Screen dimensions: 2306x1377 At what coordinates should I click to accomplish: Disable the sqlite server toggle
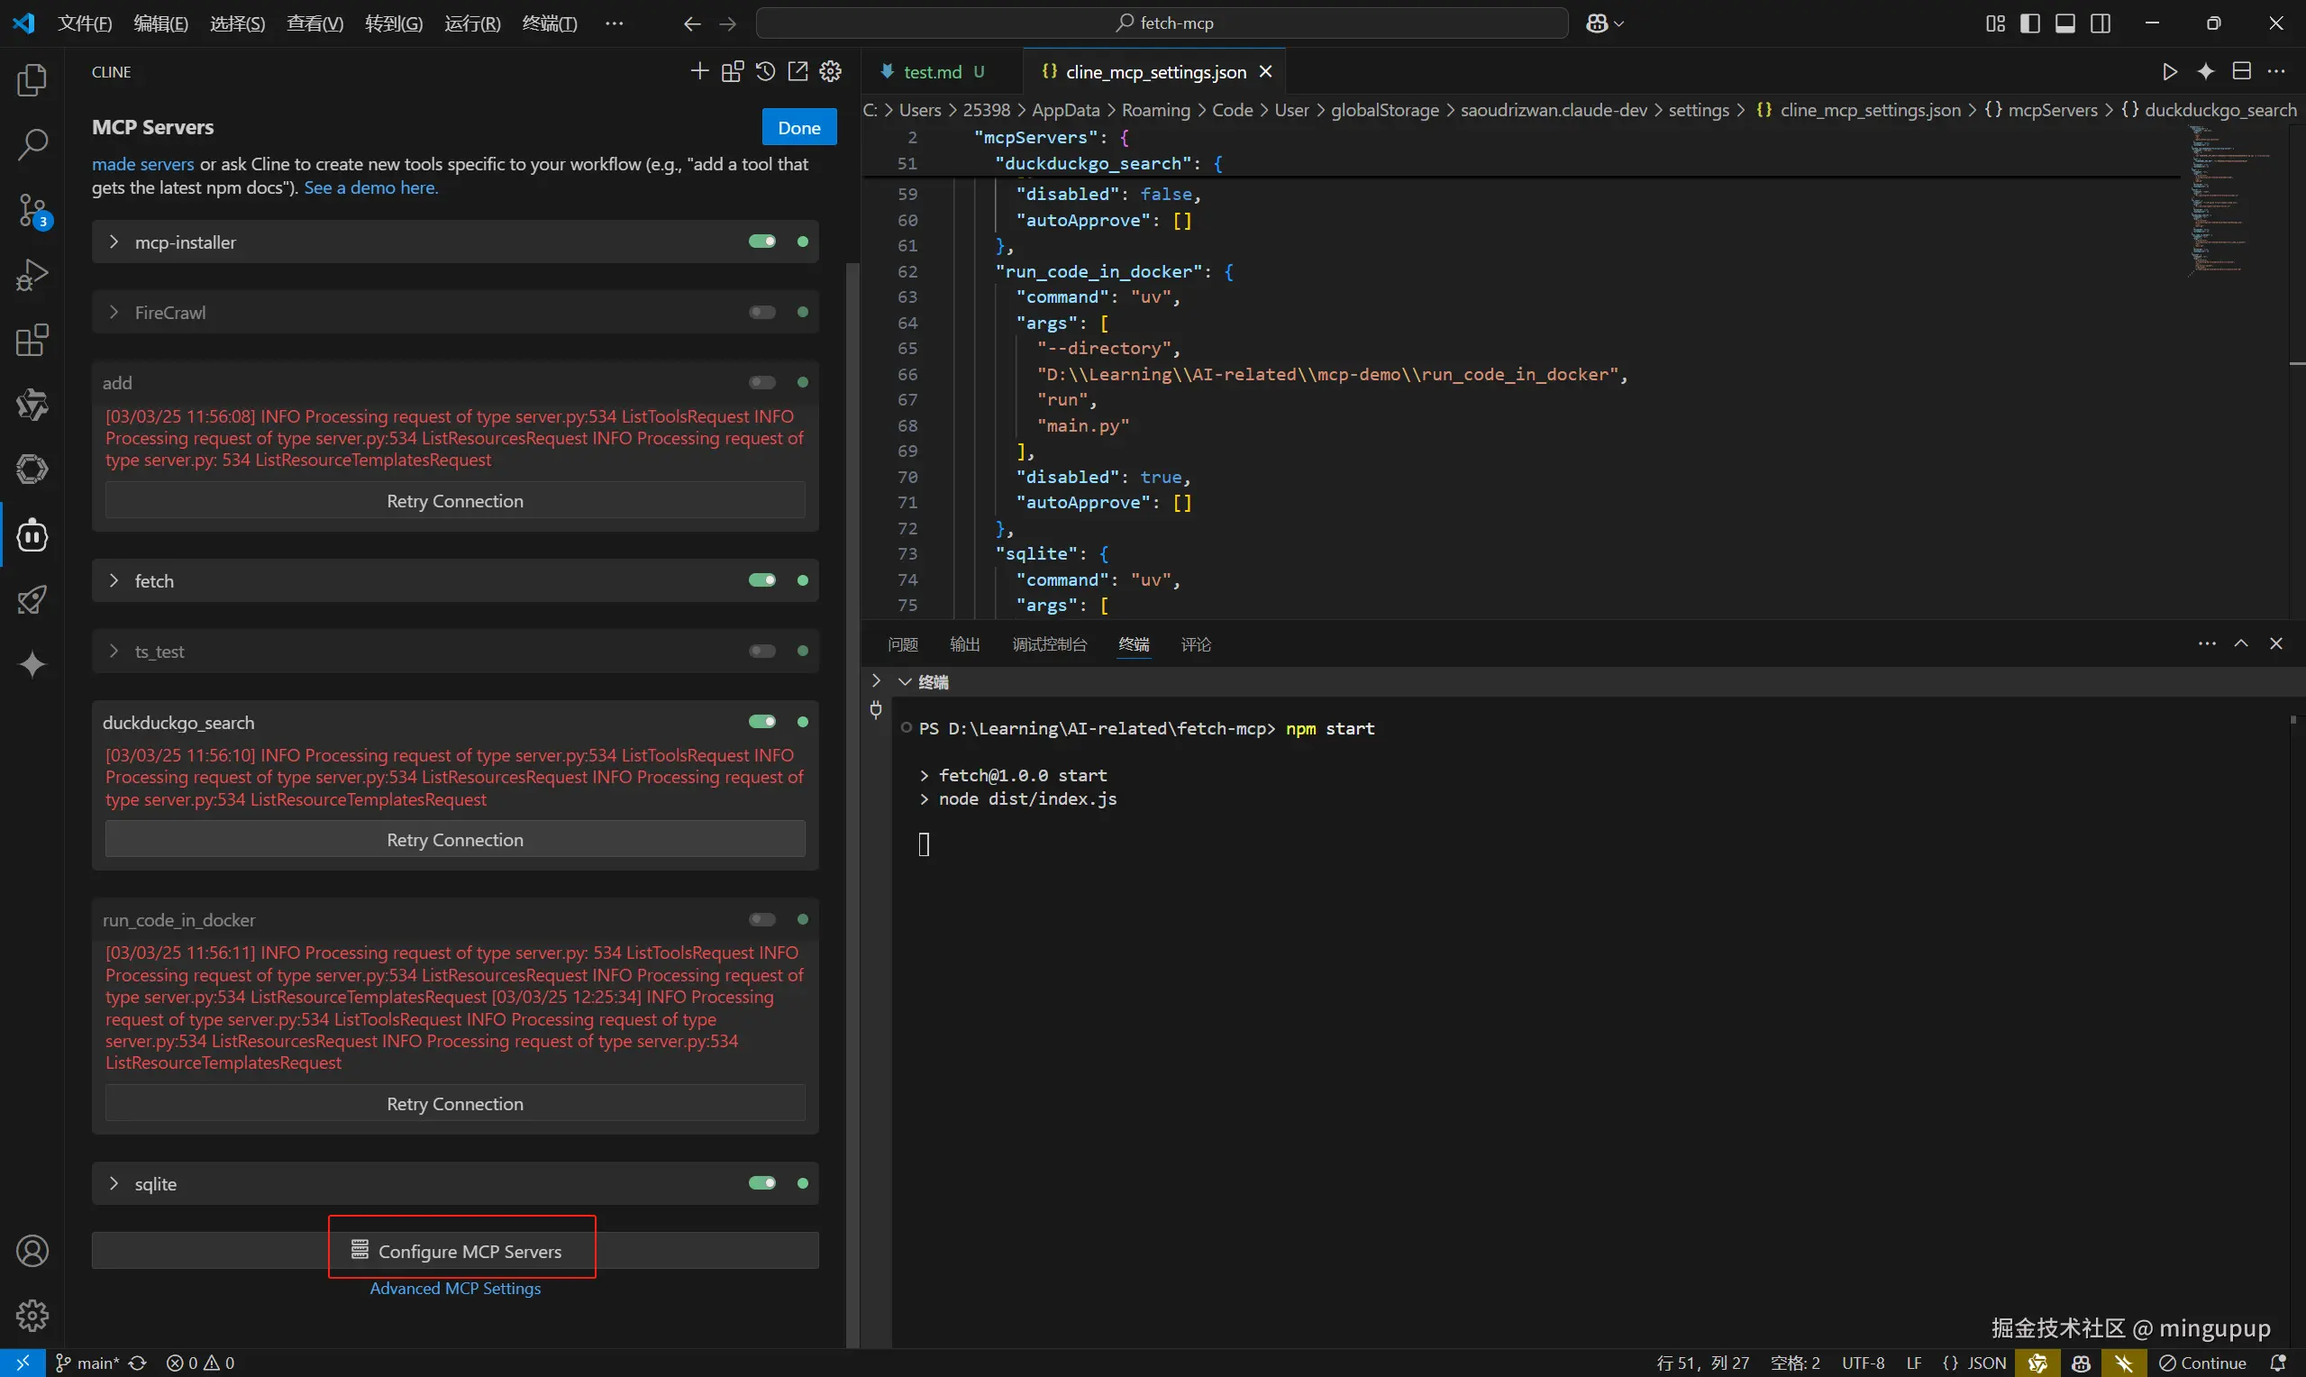click(x=762, y=1184)
